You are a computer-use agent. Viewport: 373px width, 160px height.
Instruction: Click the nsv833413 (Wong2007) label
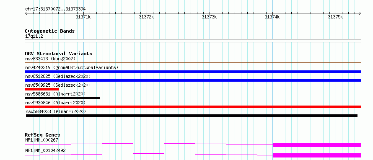pos(50,59)
